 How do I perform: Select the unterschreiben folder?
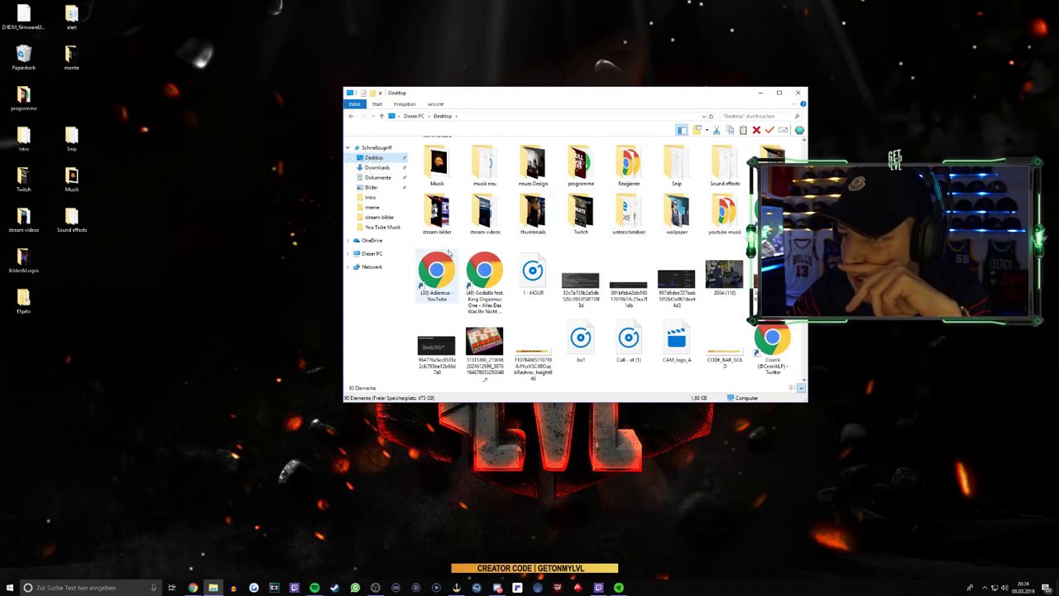coord(629,214)
